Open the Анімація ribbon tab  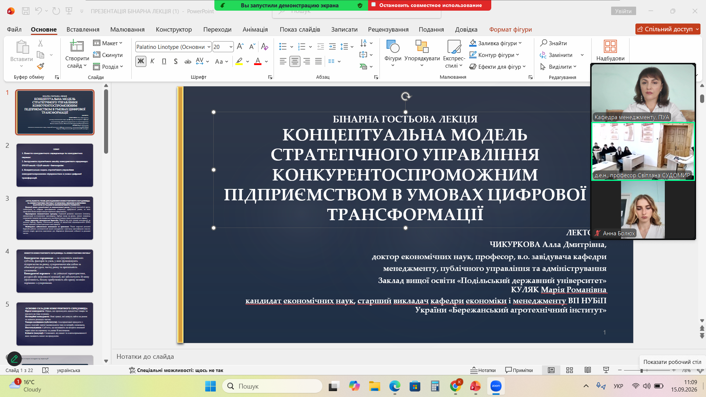[255, 29]
